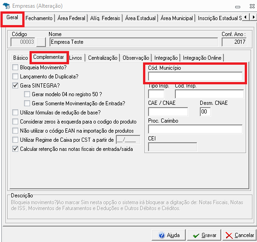Click the red X Cancelar icon
This screenshot has height=242, width=257.
pos(229,236)
